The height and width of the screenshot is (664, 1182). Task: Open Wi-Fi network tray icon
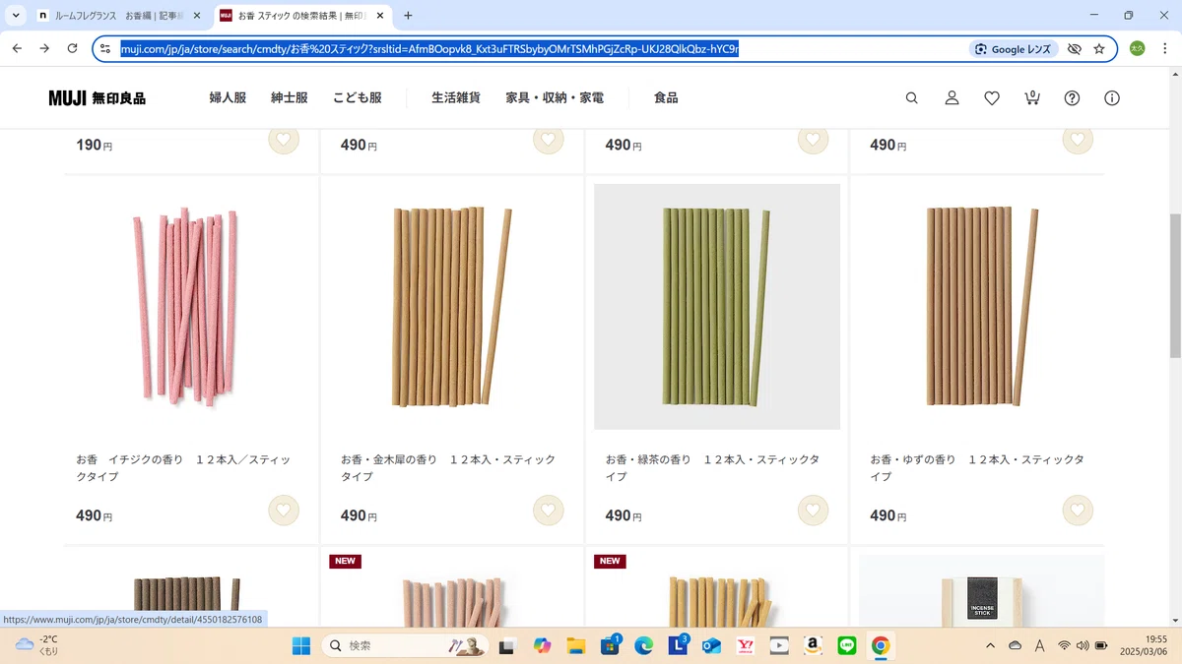(x=1064, y=645)
